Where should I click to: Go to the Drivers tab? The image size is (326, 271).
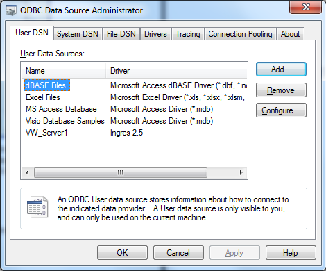[155, 34]
